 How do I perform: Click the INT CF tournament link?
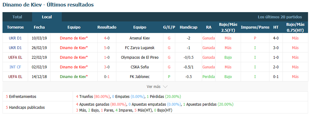click(15, 67)
